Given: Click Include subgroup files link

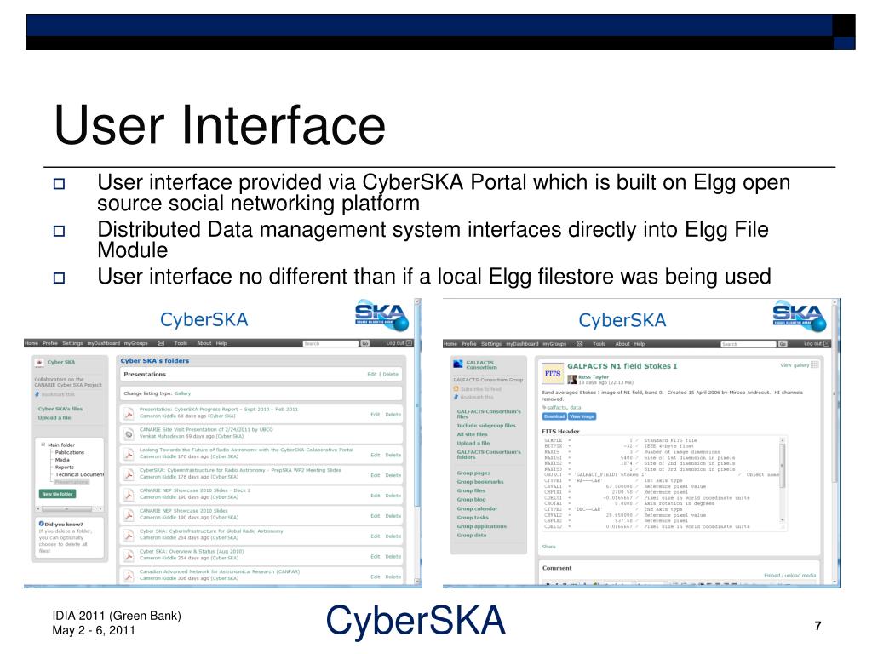Looking at the screenshot, I should tap(486, 426).
